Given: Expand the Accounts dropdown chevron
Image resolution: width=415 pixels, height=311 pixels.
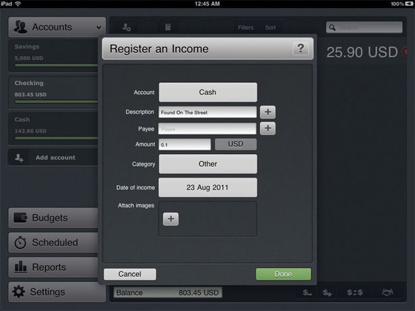Looking at the screenshot, I should pyautogui.click(x=99, y=27).
